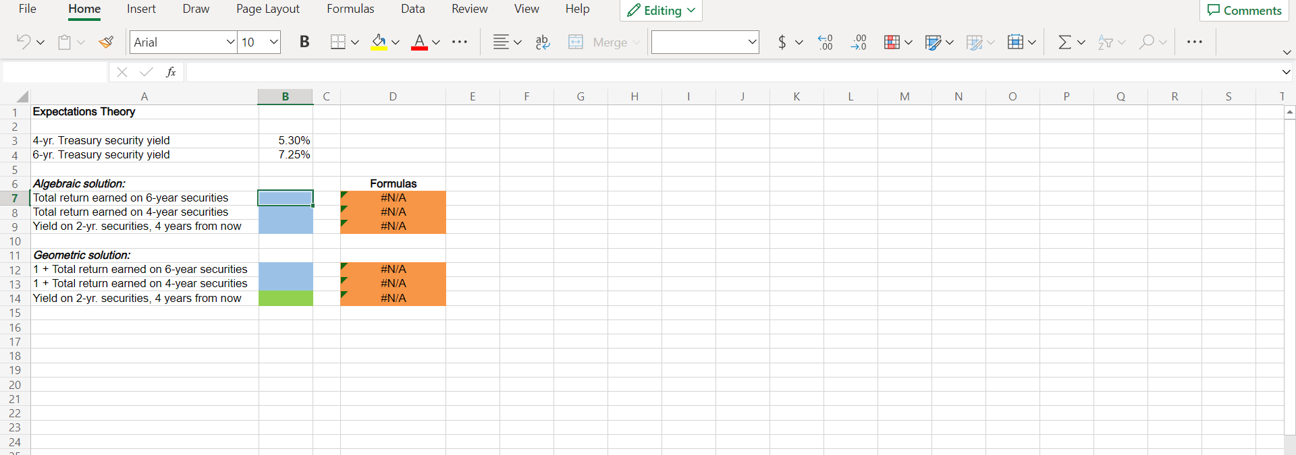The width and height of the screenshot is (1296, 455).
Task: Open the Help tab
Action: pos(577,9)
